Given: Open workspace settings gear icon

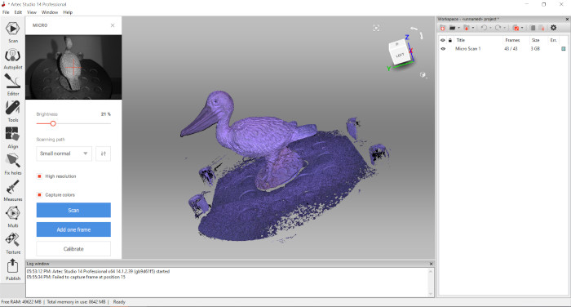Looking at the screenshot, I should point(554,28).
